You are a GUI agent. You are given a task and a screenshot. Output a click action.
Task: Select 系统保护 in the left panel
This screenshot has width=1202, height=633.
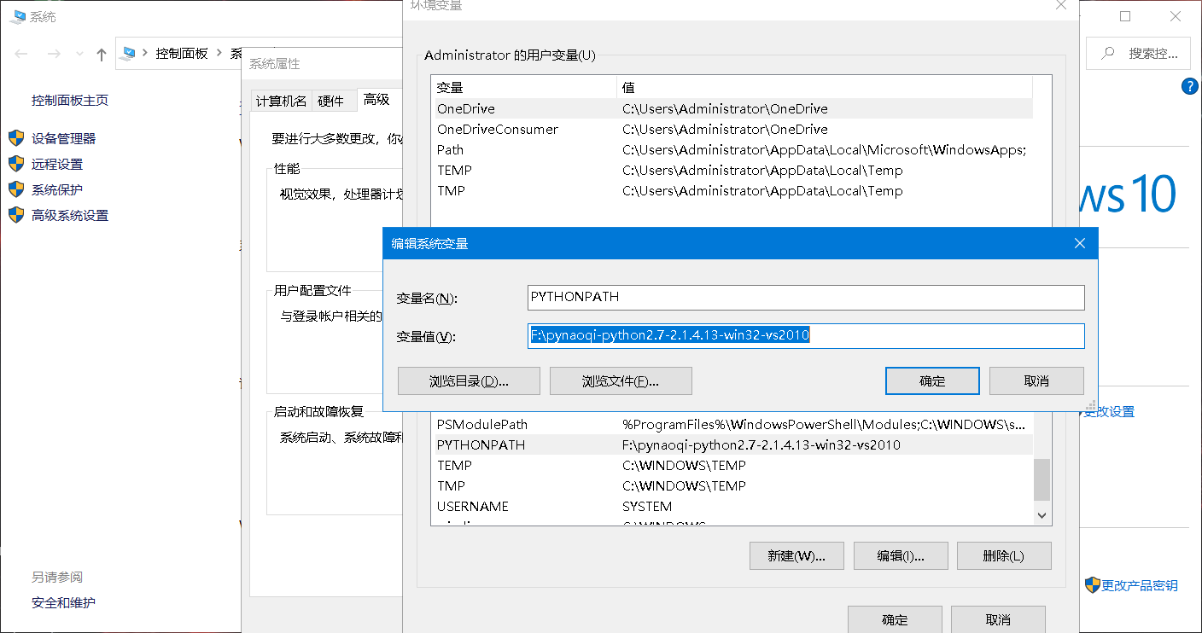point(57,189)
